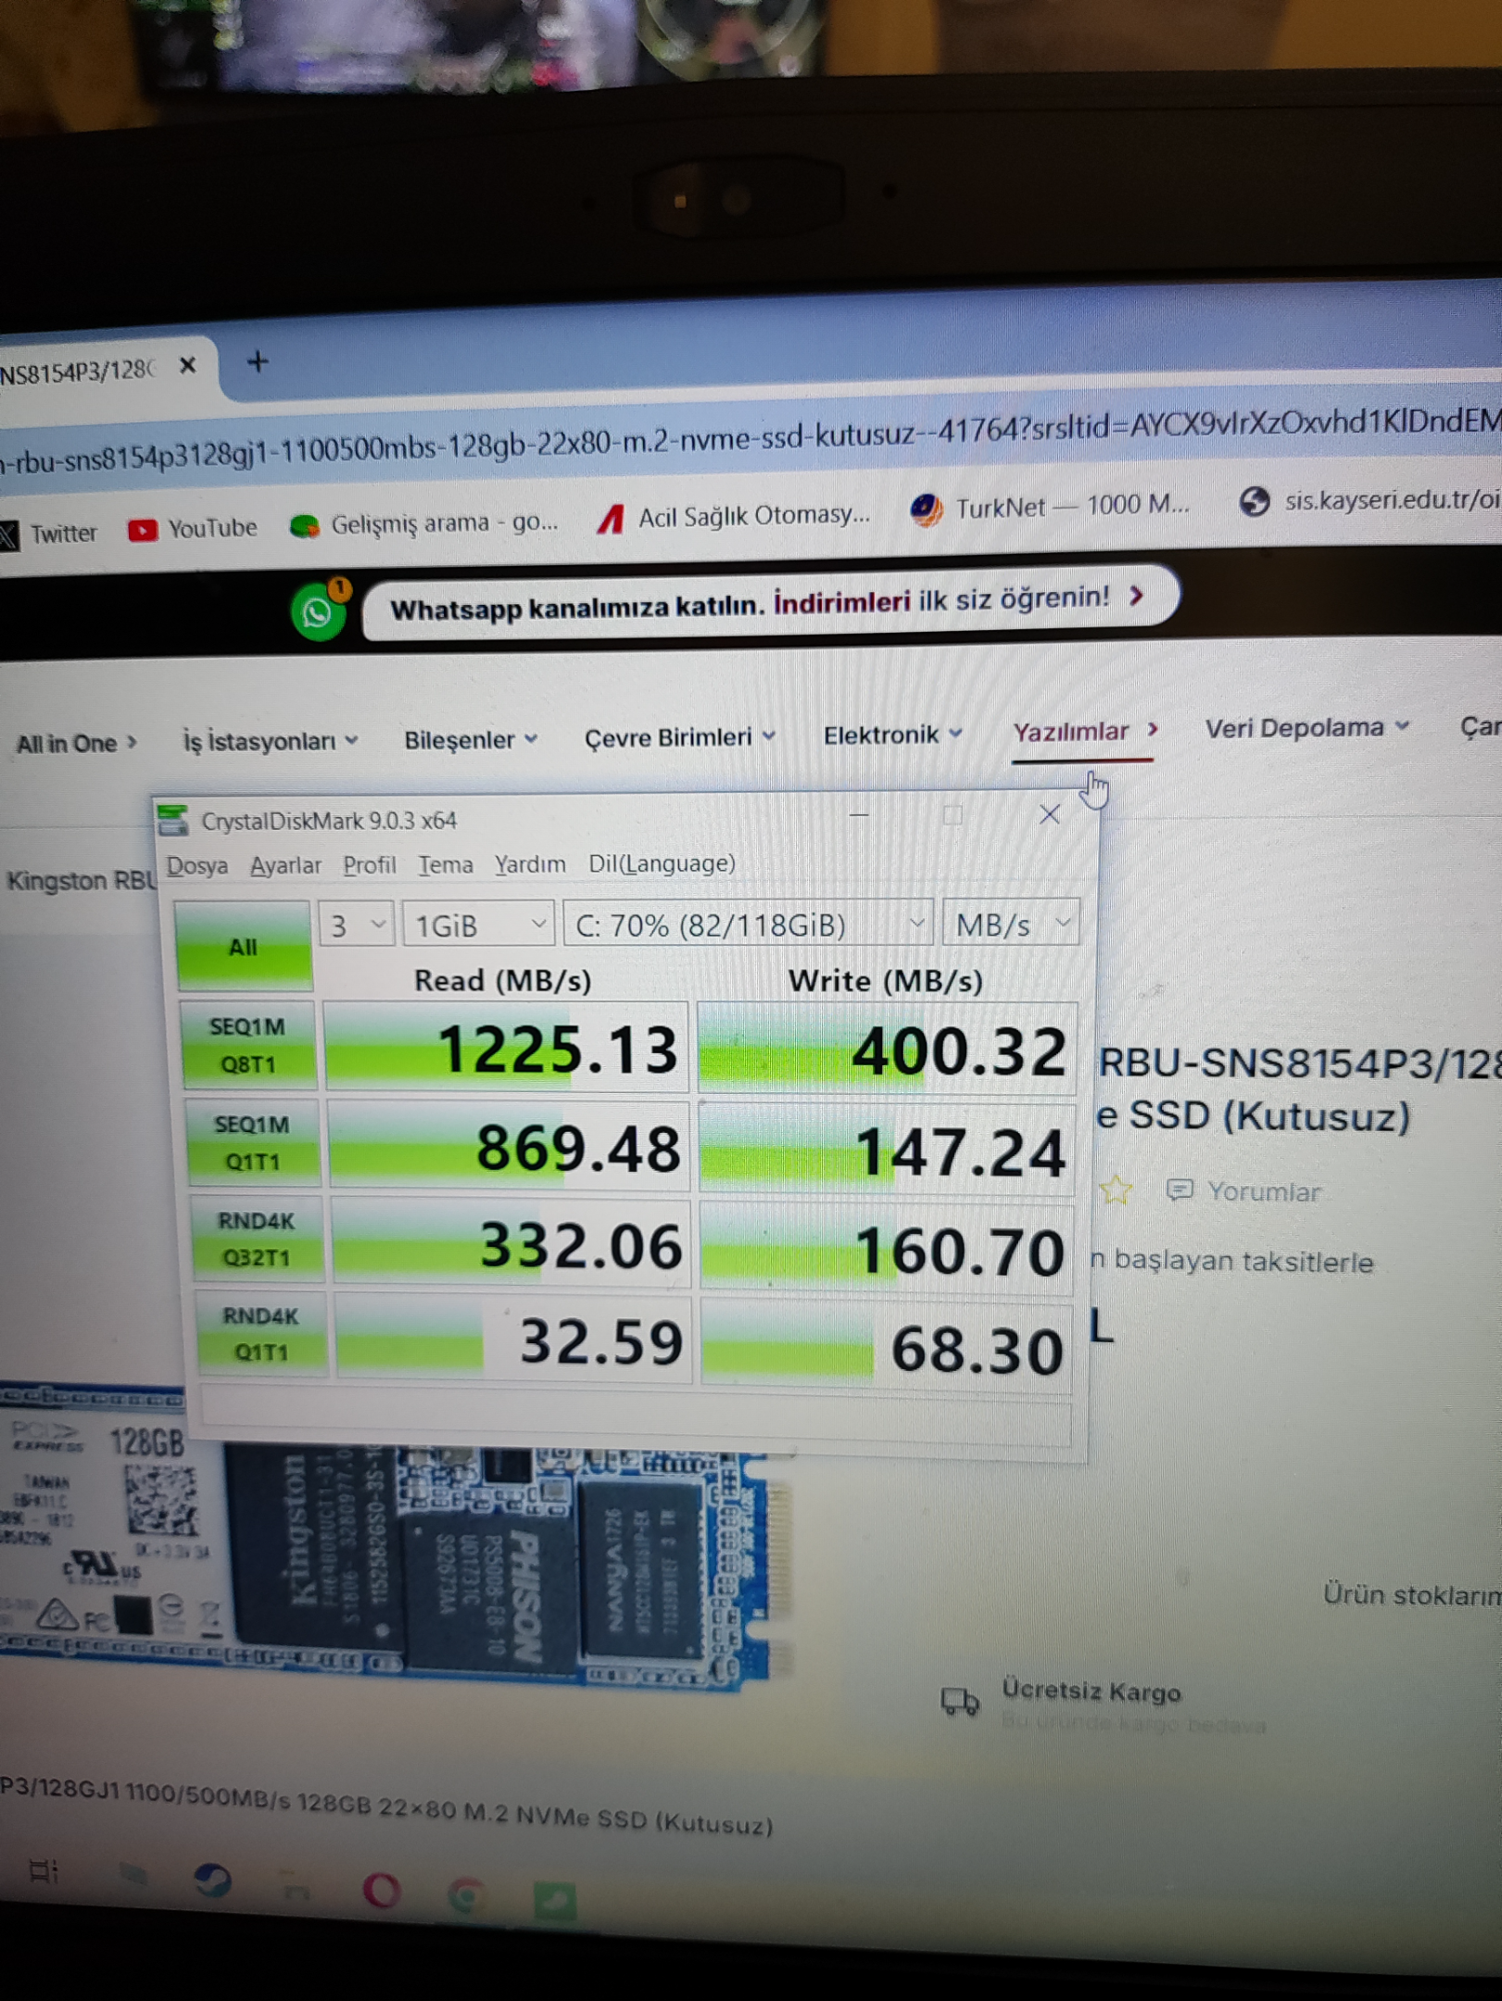Image resolution: width=1502 pixels, height=2001 pixels.
Task: Open the drive selector showing C: 70%
Action: click(x=747, y=924)
